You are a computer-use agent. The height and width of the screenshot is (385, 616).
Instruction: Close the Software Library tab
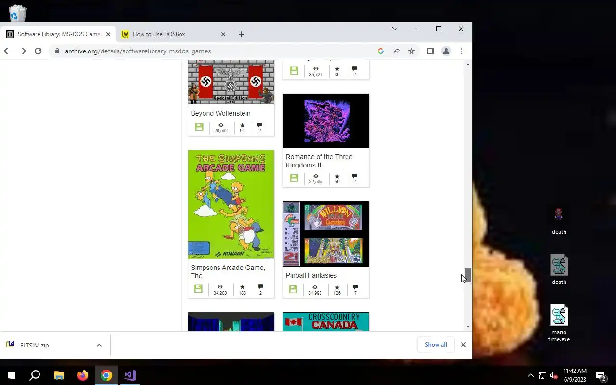point(108,34)
